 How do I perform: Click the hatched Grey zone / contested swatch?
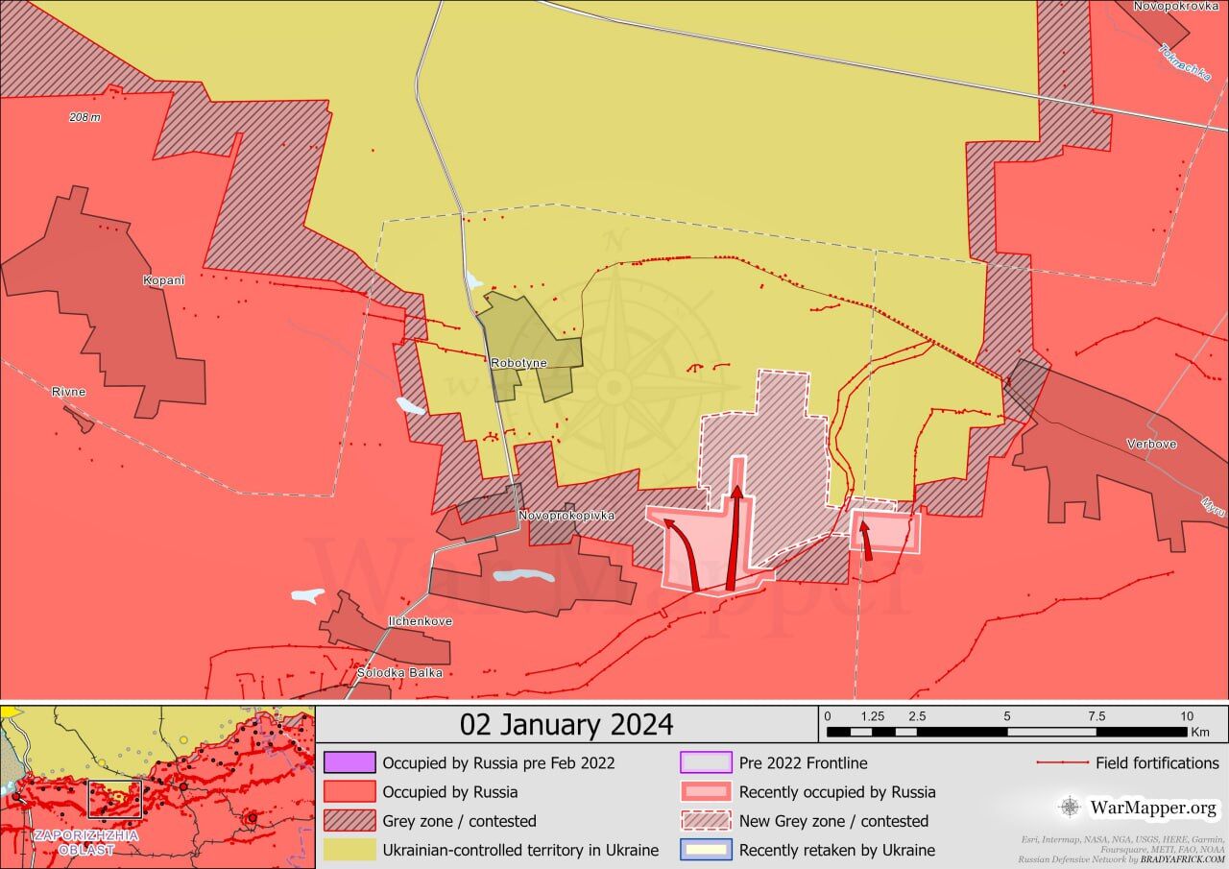click(349, 821)
